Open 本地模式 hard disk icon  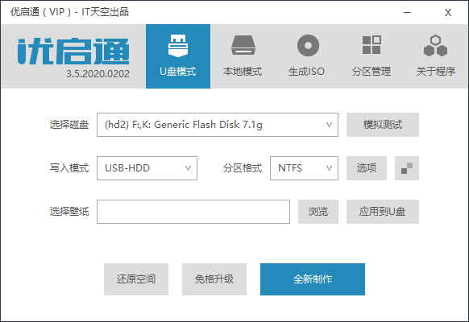(x=243, y=45)
